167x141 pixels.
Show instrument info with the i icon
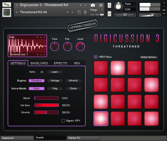click(x=101, y=5)
